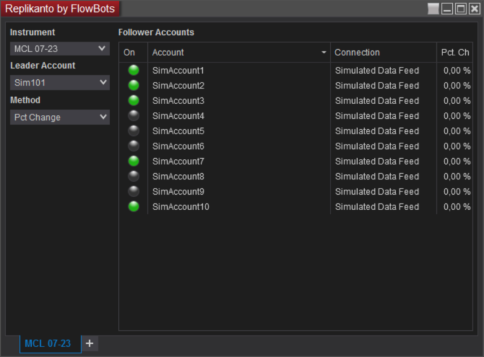Turn on SimAccount6 status indicator

tap(134, 146)
